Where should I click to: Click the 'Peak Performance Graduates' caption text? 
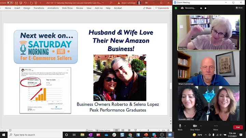[x=118, y=110]
